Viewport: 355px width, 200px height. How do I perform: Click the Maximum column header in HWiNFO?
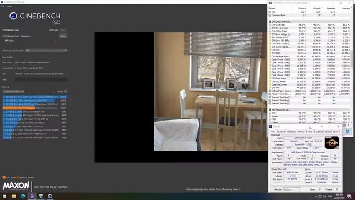[x=331, y=8]
